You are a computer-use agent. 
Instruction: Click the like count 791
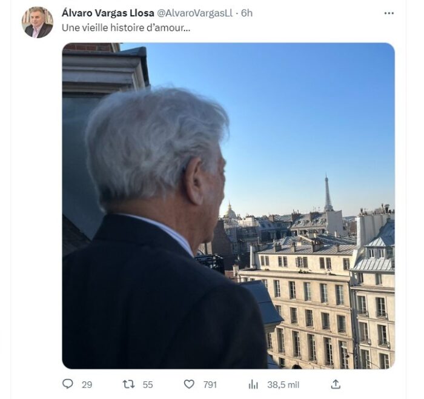click(210, 384)
